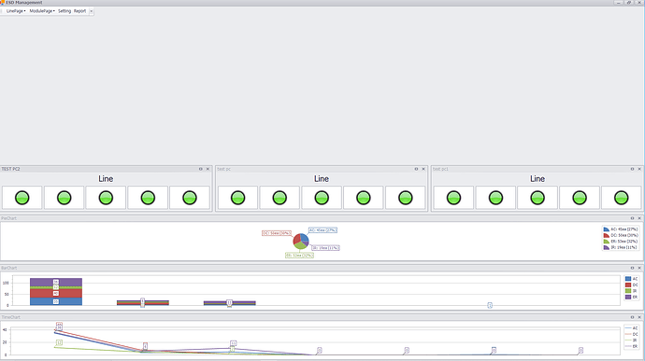
Task: Click the green ER slice of pie
Action: (x=300, y=245)
